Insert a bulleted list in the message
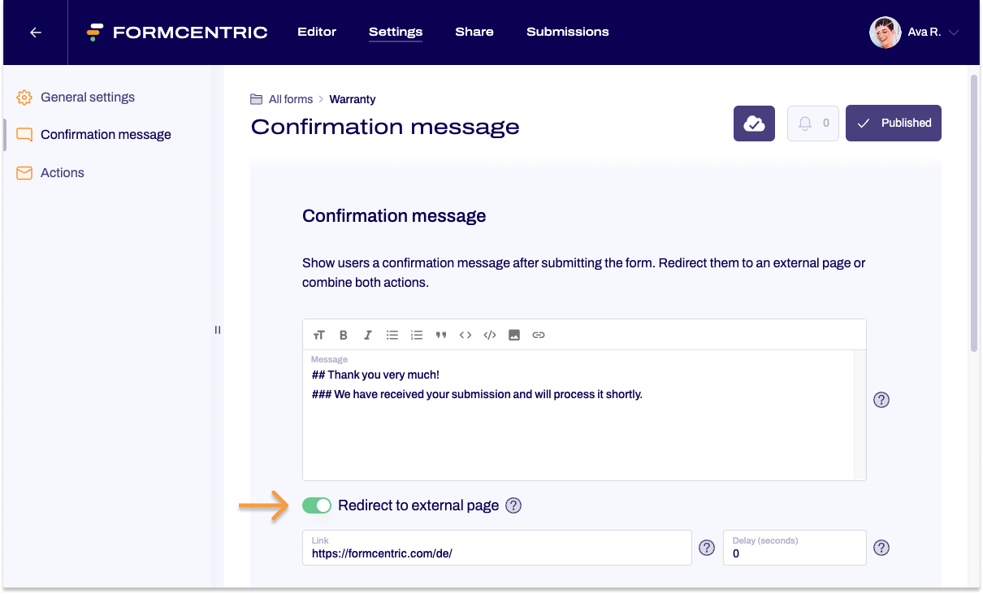This screenshot has height=594, width=983. pyautogui.click(x=392, y=334)
